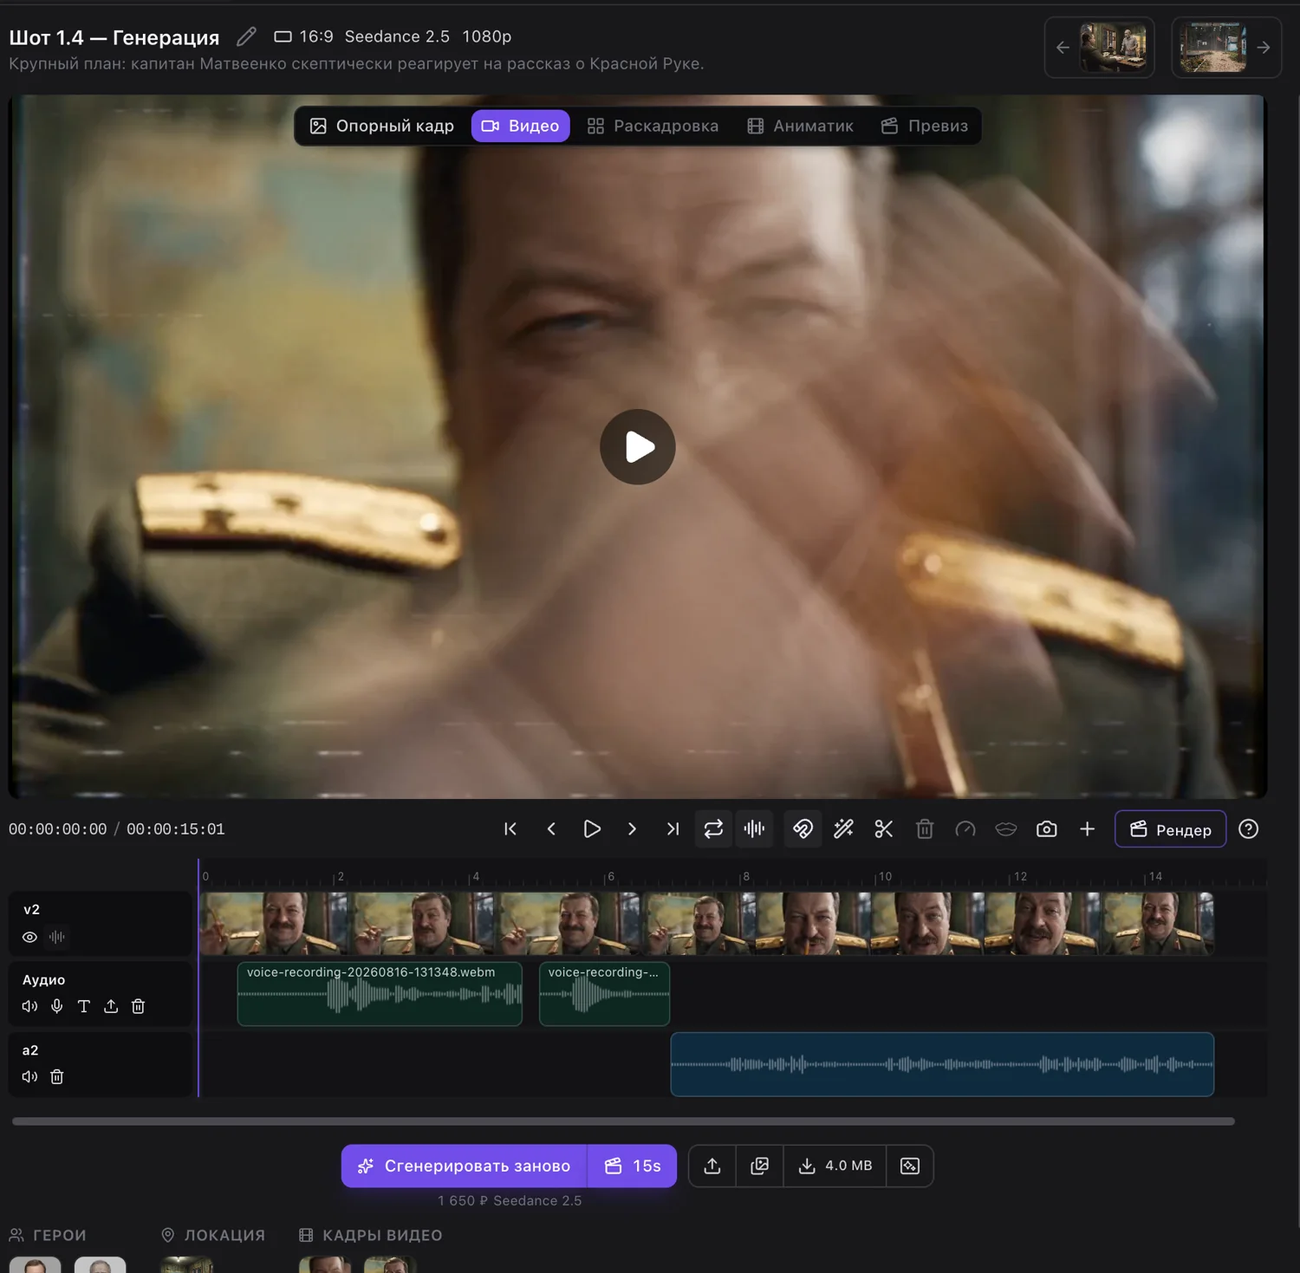Open the magic wand effects tool
This screenshot has width=1300, height=1273.
(x=843, y=829)
